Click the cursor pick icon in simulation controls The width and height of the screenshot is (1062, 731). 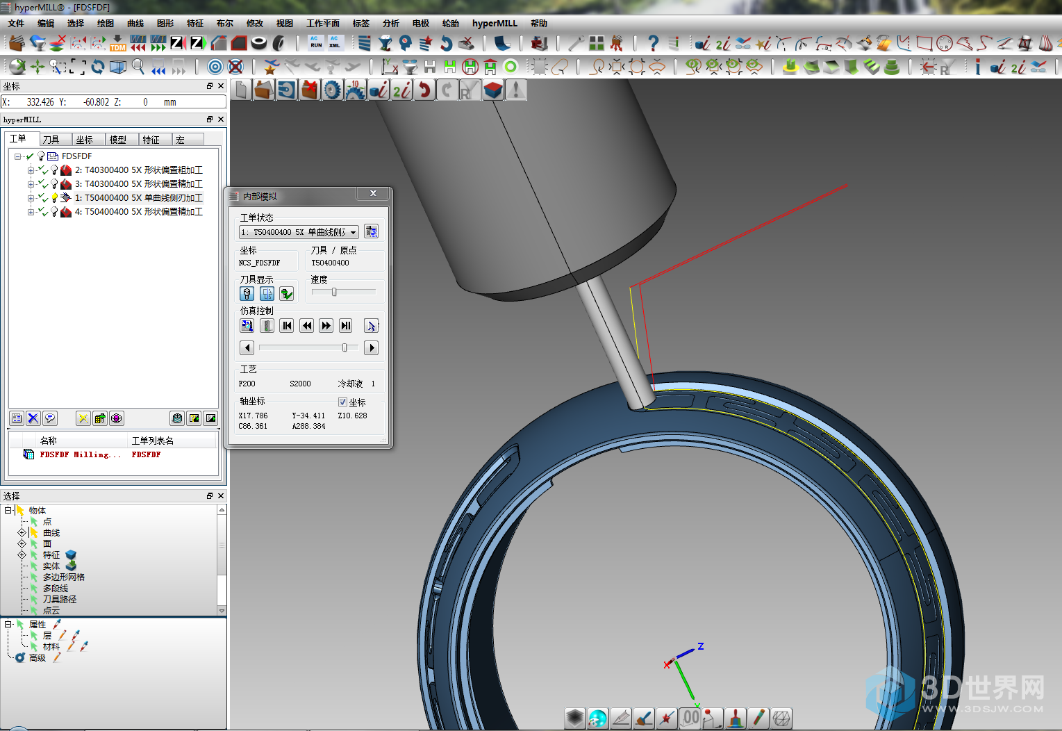coord(371,325)
